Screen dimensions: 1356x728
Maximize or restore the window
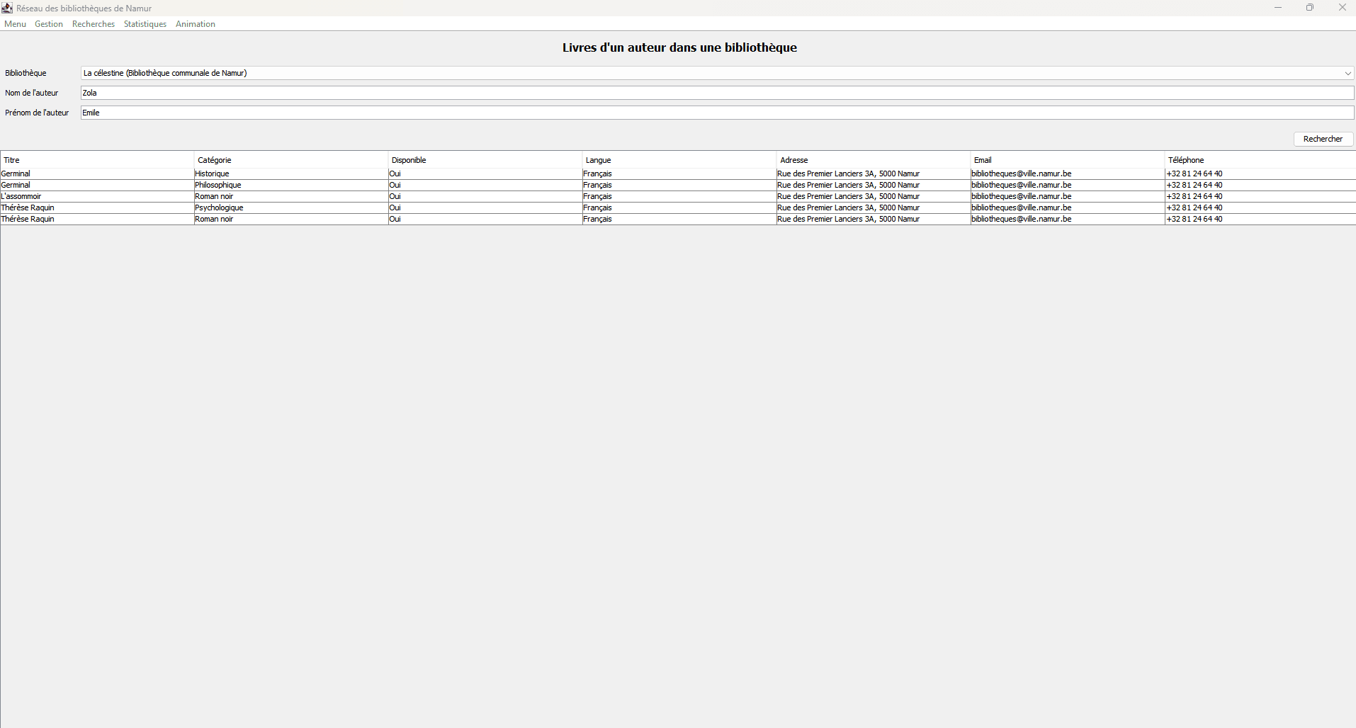(1310, 8)
